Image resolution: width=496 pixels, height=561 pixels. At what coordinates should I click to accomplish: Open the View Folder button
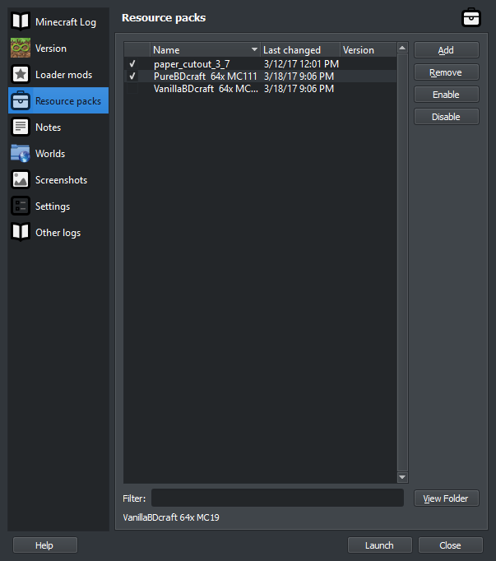click(x=447, y=498)
